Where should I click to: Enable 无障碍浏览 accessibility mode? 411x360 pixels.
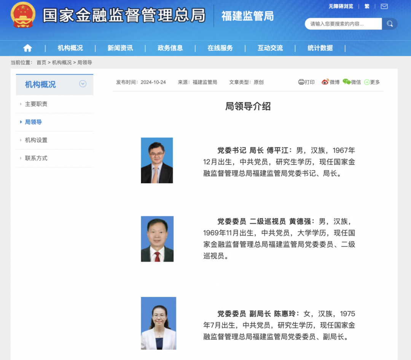[x=341, y=6]
